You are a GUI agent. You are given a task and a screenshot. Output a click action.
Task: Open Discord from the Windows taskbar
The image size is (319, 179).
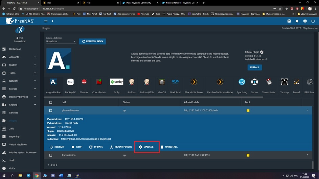pos(53,176)
